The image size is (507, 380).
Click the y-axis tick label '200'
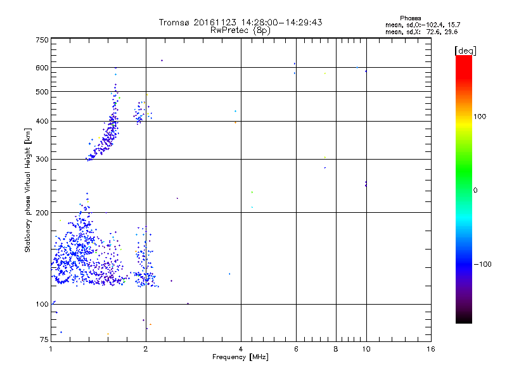tap(42, 213)
